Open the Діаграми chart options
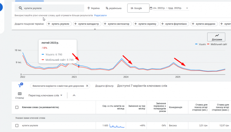The image size is (231, 132). pyautogui.click(x=216, y=37)
